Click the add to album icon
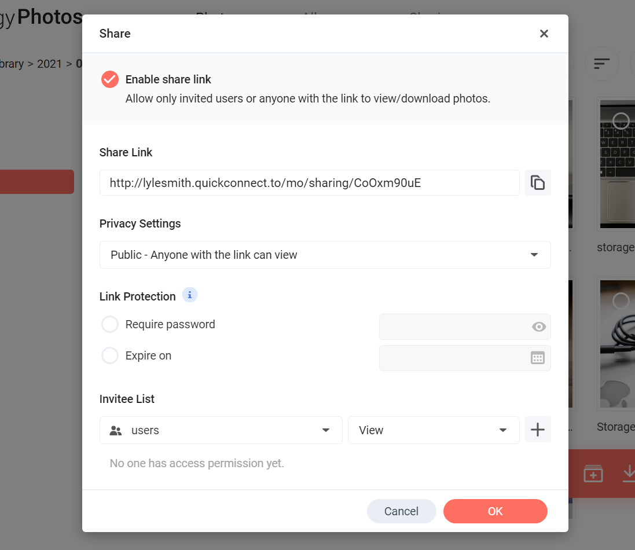Screen dimensions: 635x550 pyautogui.click(x=593, y=474)
